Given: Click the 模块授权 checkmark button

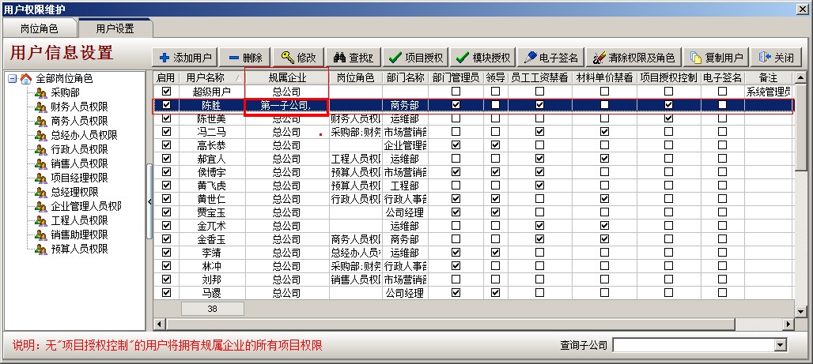Looking at the screenshot, I should 483,58.
